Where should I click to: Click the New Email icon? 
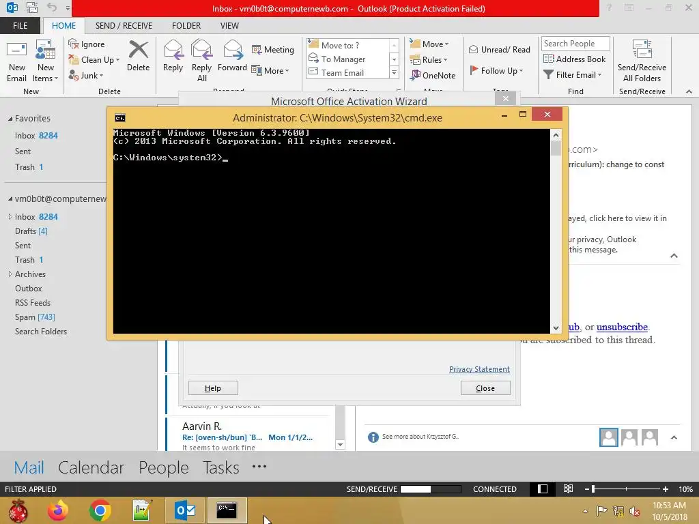17,61
